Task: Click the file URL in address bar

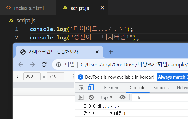Action: [x=134, y=65]
